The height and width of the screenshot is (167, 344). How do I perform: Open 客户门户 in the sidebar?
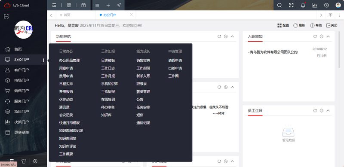click(21, 70)
